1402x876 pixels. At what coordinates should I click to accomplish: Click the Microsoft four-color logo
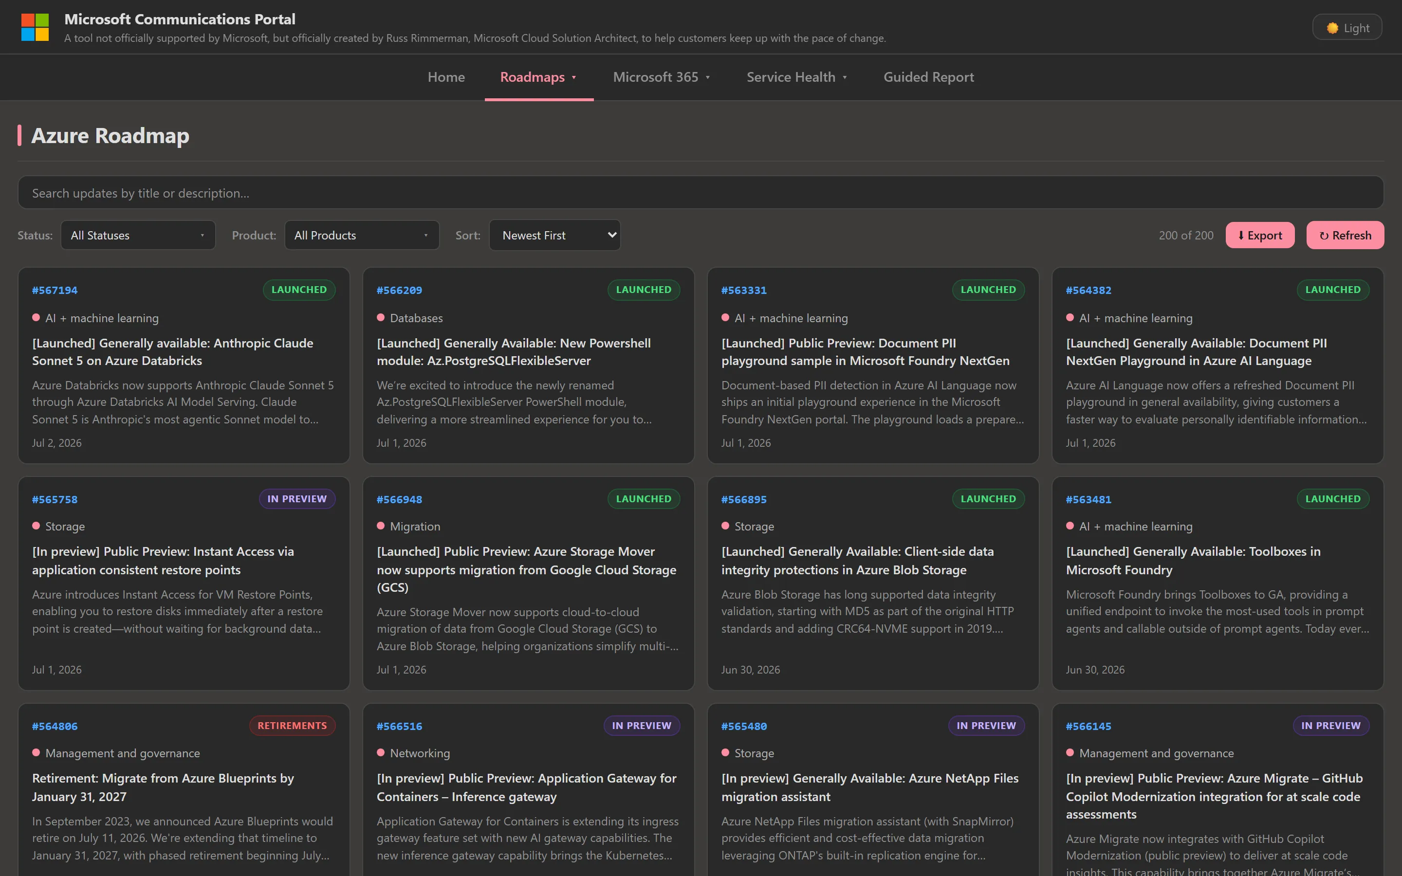coord(35,27)
